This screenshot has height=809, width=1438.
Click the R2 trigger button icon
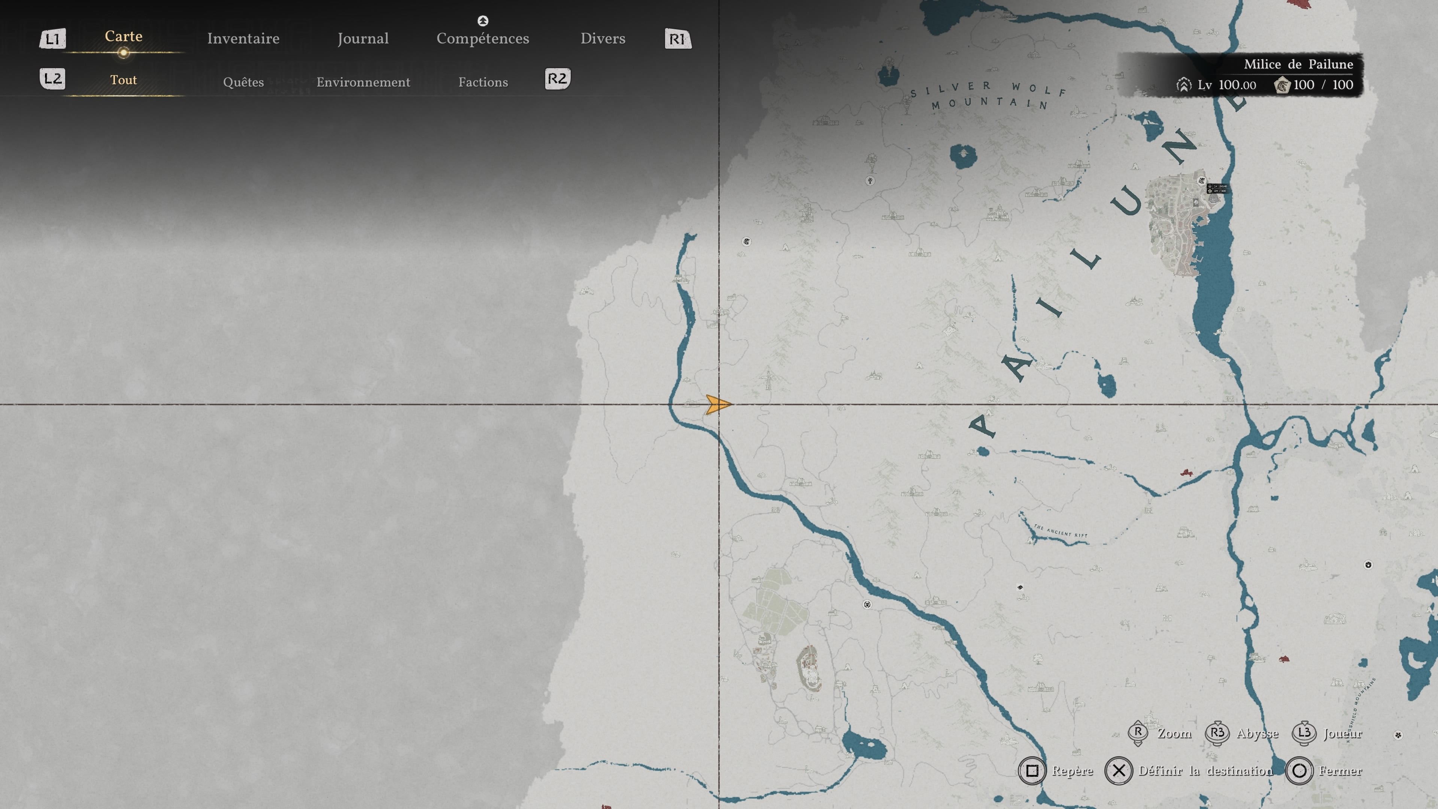[x=558, y=79]
